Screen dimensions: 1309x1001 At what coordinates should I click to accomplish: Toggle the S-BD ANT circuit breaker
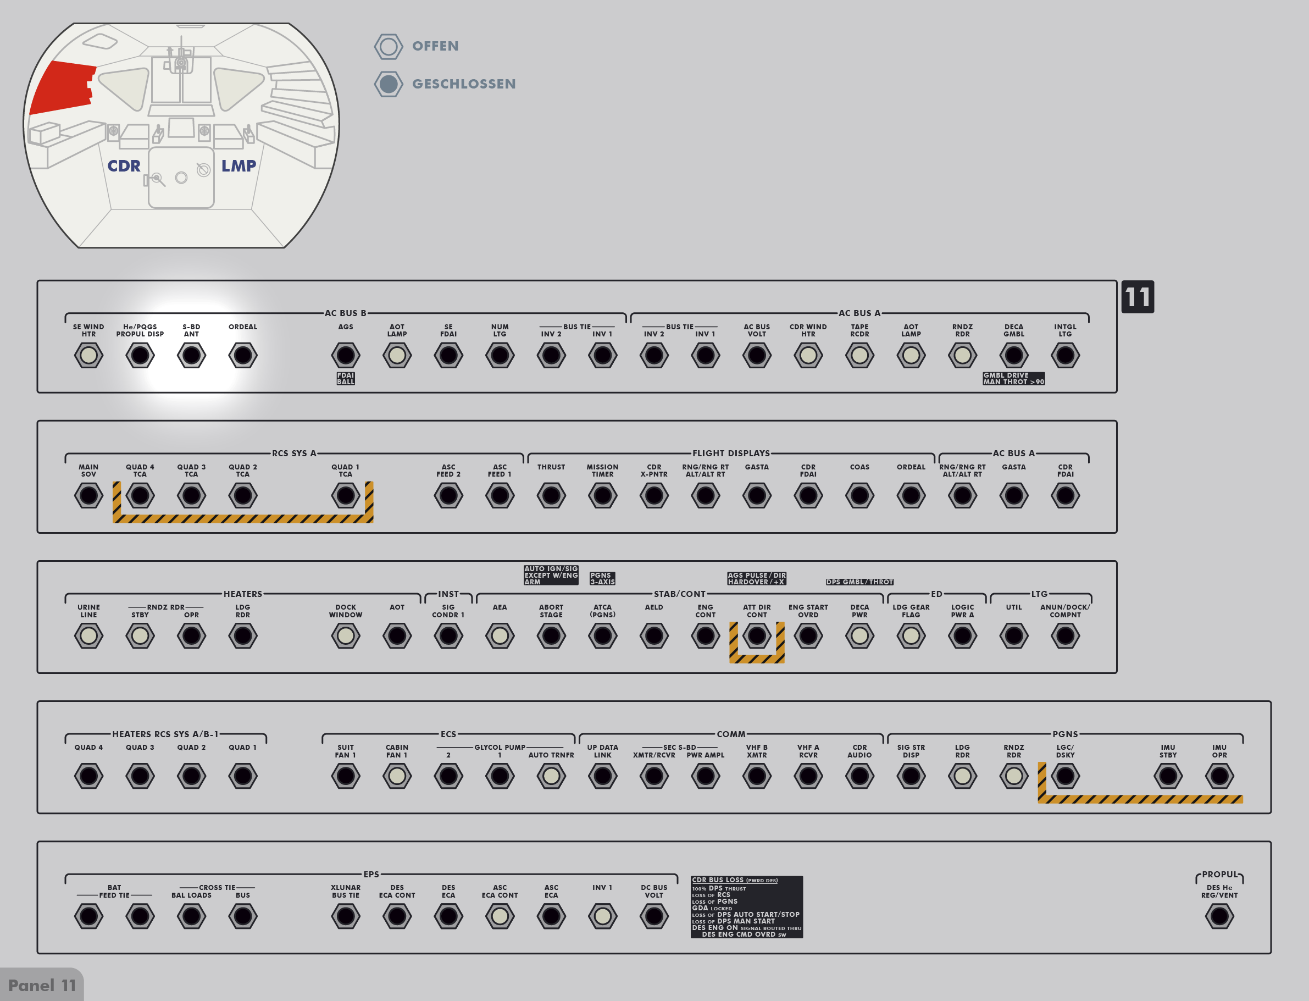tap(191, 356)
